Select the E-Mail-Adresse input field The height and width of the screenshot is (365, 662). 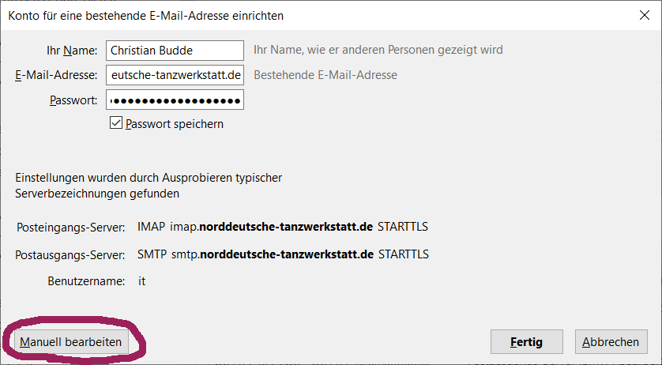(175, 75)
